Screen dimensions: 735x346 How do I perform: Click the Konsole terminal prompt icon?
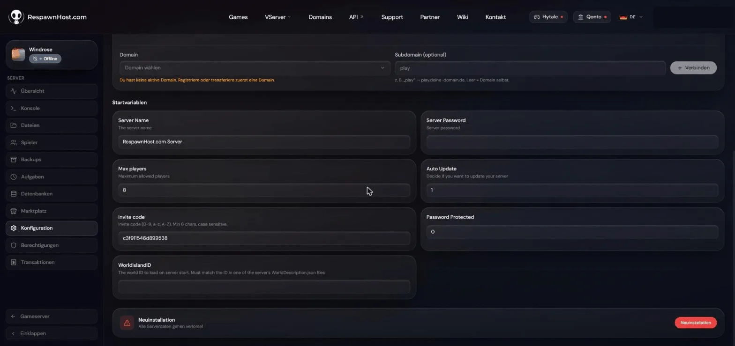coord(14,108)
